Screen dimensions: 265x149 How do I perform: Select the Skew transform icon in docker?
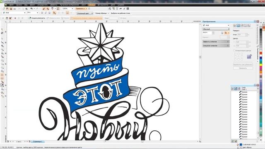[249, 25]
